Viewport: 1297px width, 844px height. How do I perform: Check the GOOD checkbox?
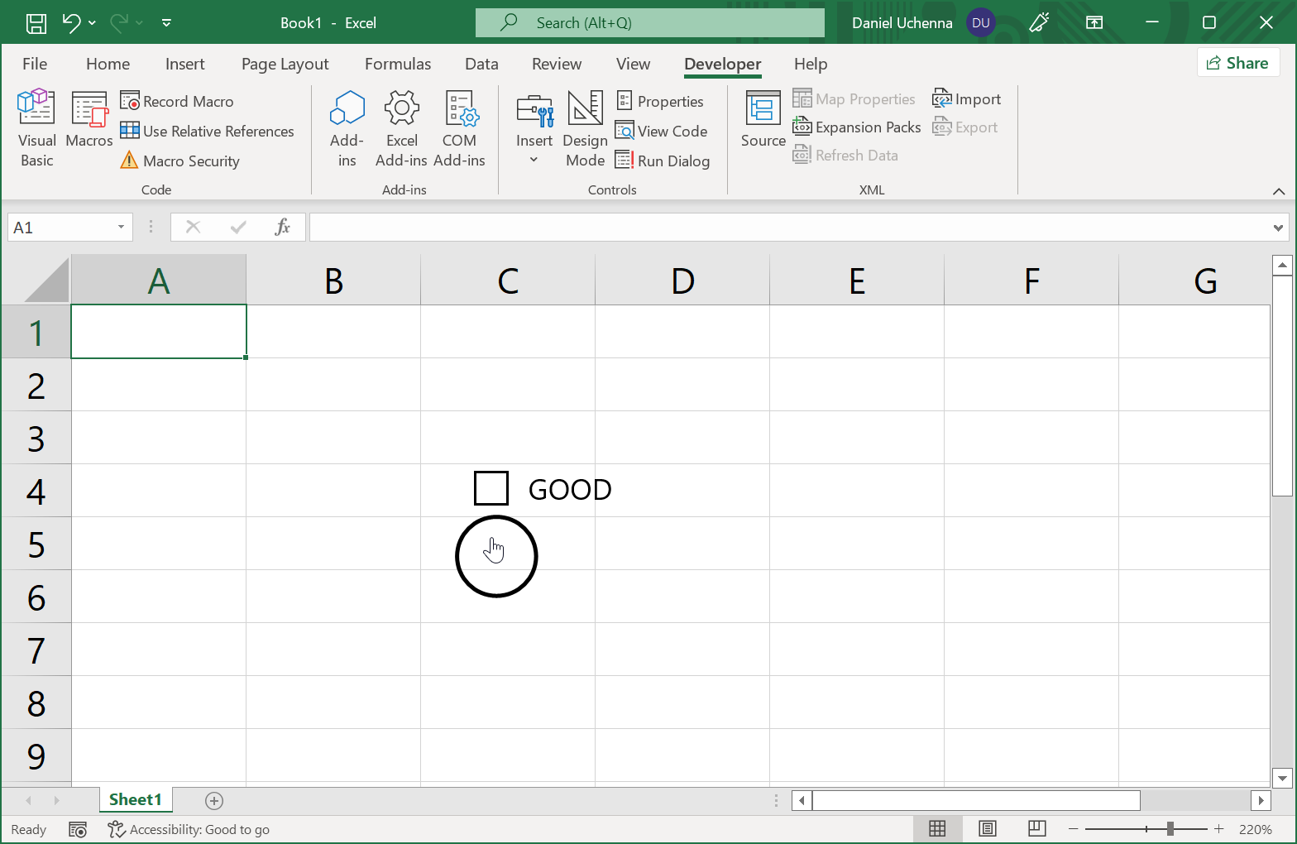tap(491, 488)
